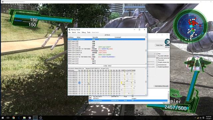This screenshot has height=120, width=213.
Task: Open the View menu in Memory Viewer
Action: tap(79, 32)
